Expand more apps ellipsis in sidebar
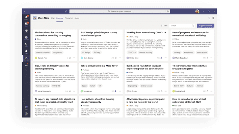The image size is (239, 134). [x=26, y=65]
